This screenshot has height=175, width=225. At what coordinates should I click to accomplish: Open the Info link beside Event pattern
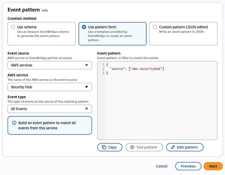45,10
